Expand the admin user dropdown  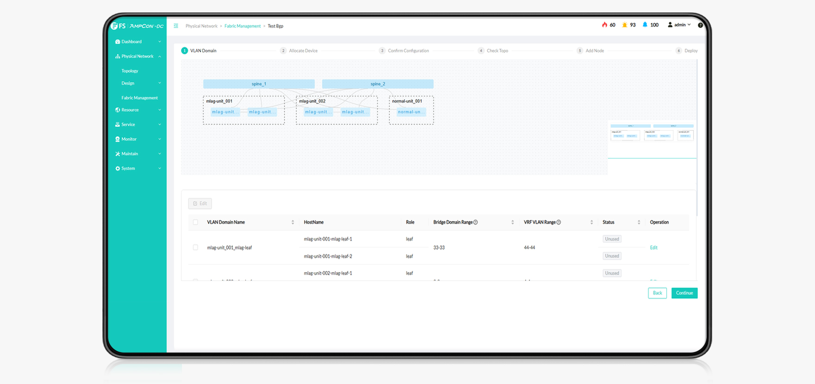[679, 25]
